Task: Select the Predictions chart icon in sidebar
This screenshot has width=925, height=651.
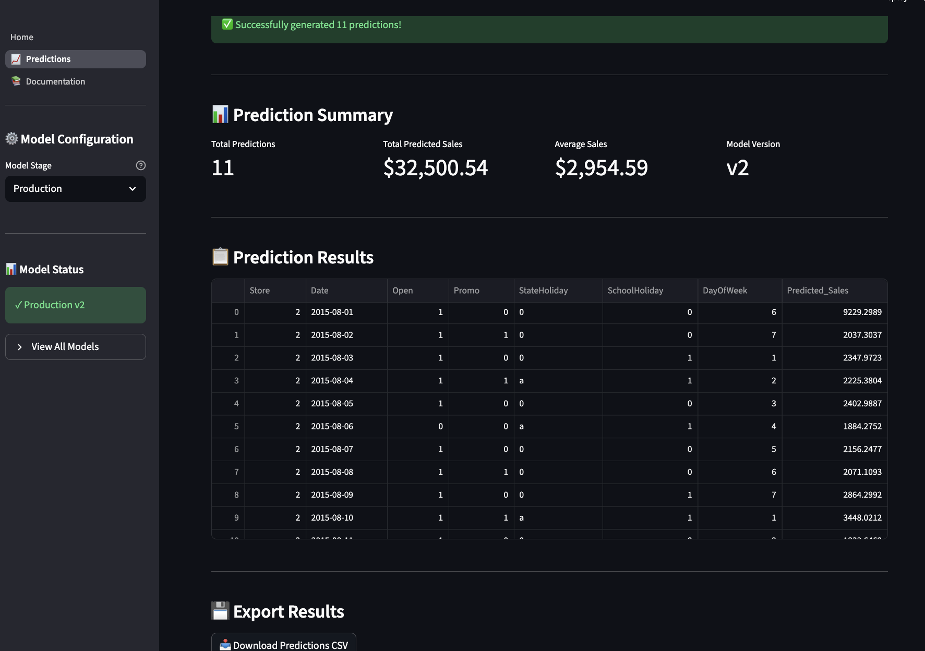Action: click(16, 59)
